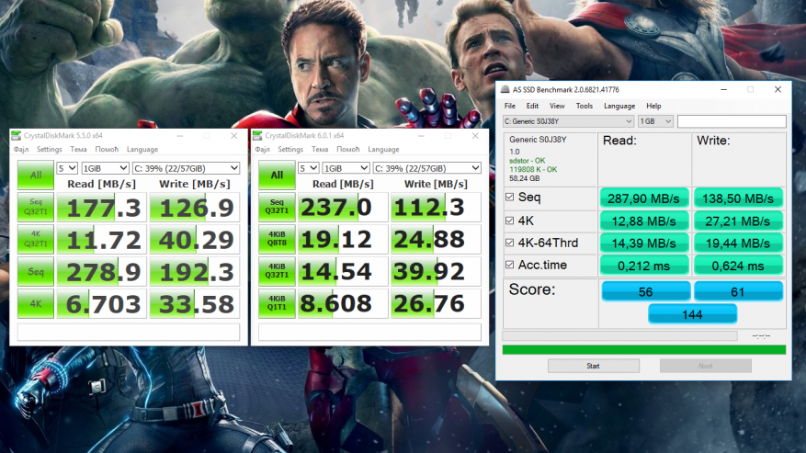Run plain Seq test in CrystalDiskMark 5.5.0
The image size is (806, 453).
pyautogui.click(x=36, y=271)
